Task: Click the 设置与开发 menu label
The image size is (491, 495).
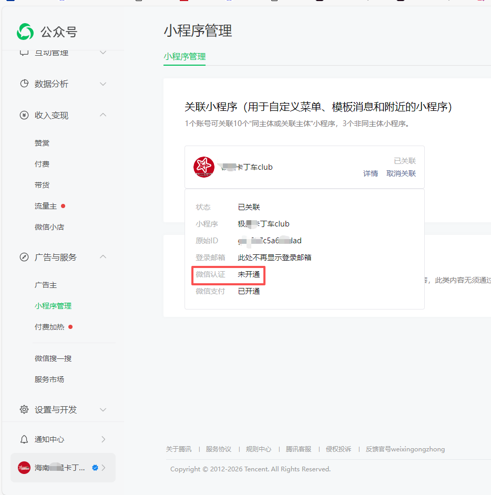Action: 56,410
